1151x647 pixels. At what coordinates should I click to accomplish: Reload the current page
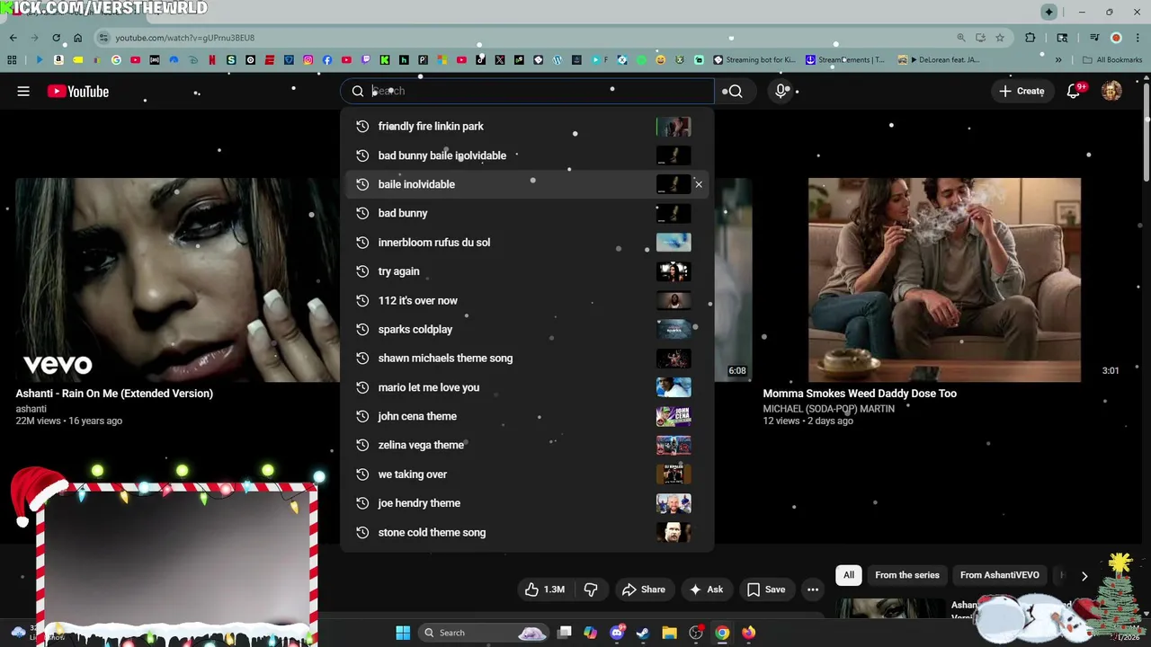tap(56, 38)
